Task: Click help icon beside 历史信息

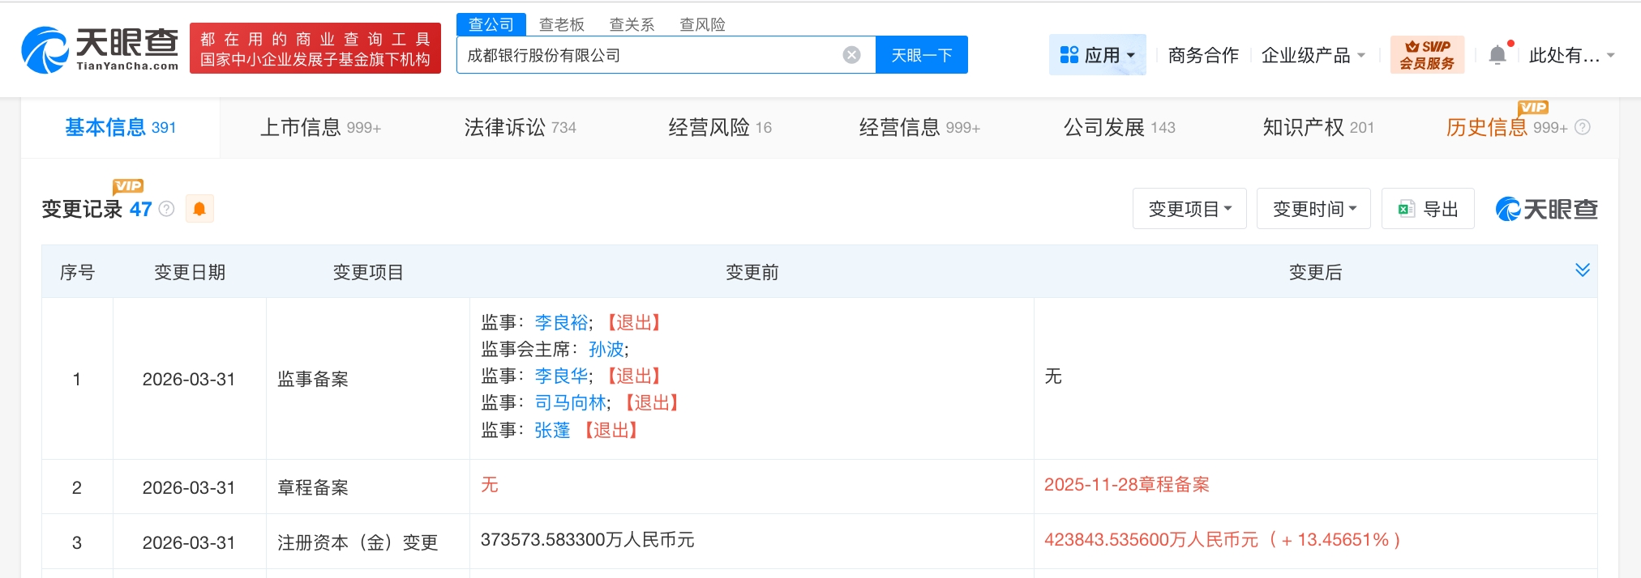Action: [x=1583, y=127]
